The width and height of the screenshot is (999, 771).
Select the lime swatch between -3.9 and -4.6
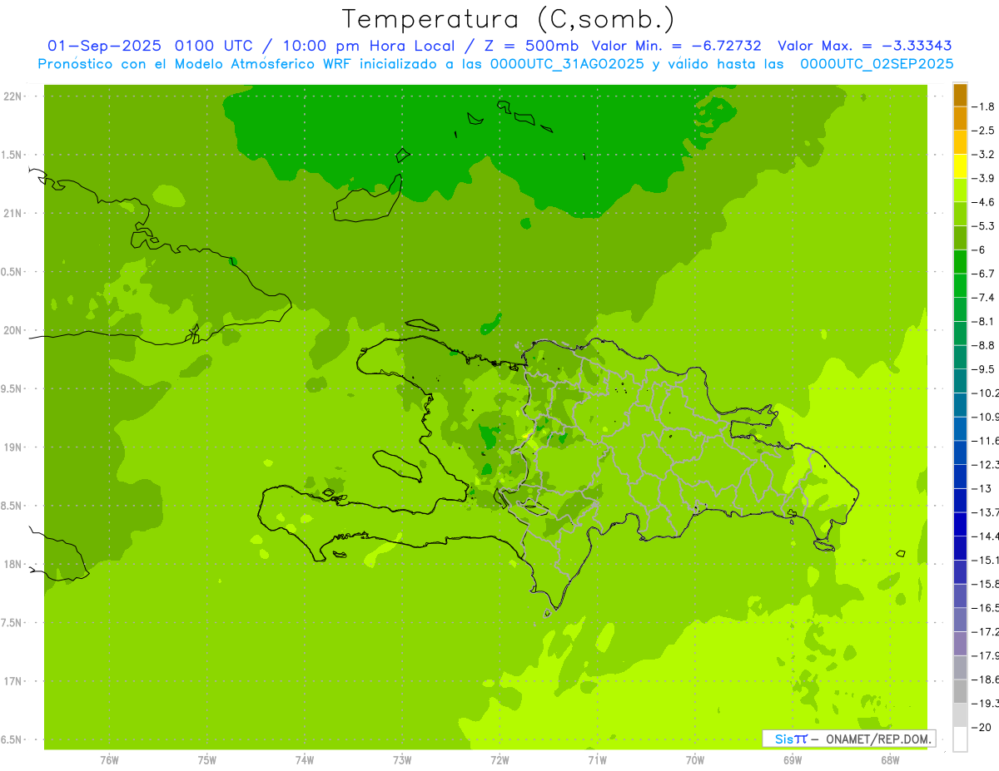pyautogui.click(x=960, y=190)
